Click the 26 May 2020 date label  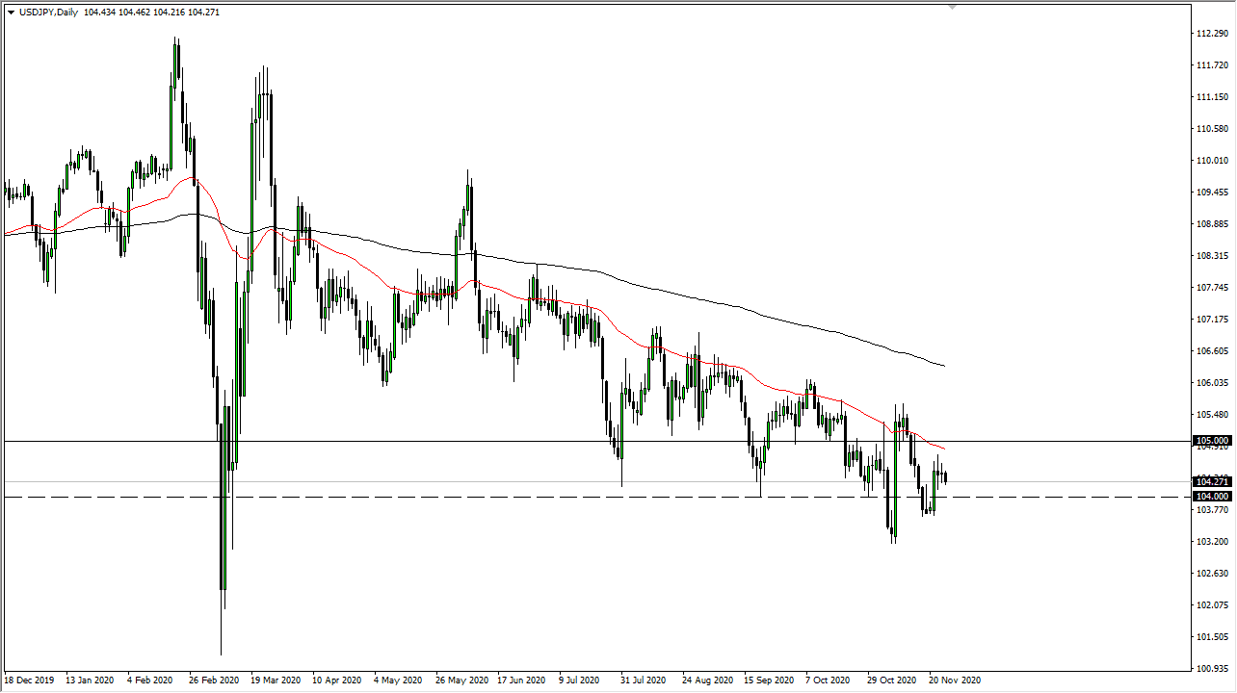461,680
